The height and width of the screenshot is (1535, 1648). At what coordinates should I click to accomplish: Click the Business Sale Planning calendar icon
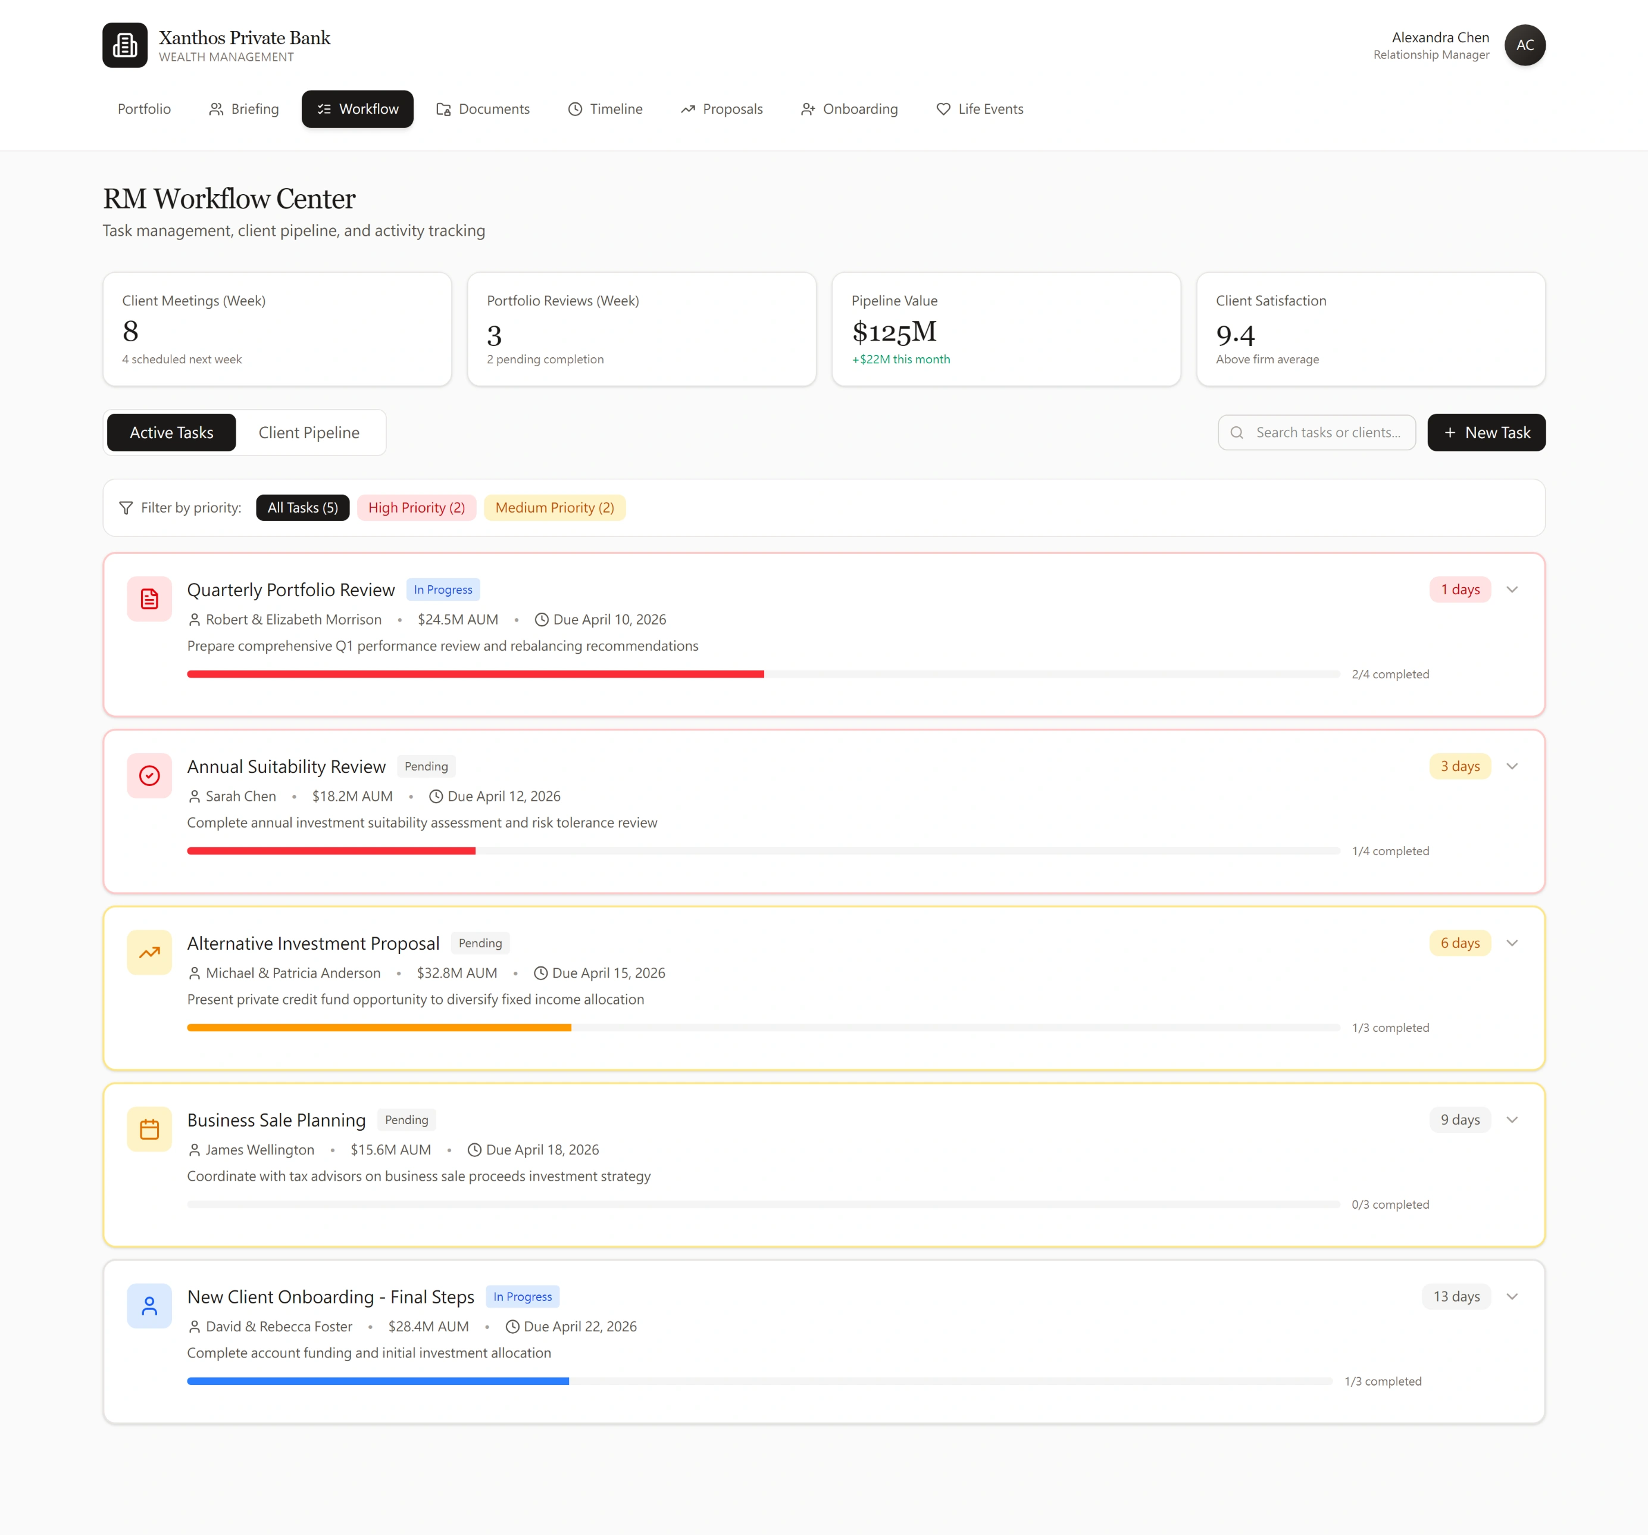(149, 1129)
